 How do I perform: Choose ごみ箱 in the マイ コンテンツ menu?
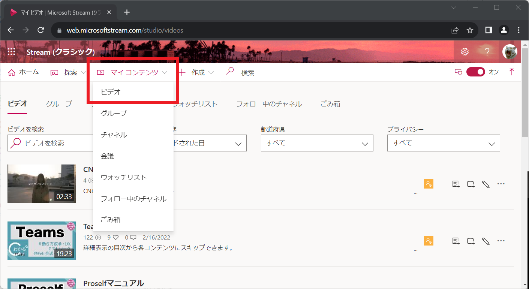coord(133,220)
